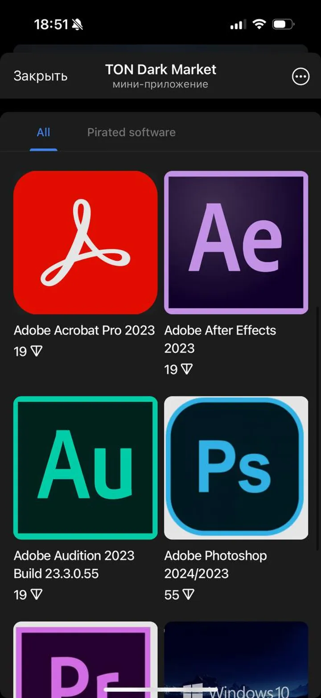Open Adobe Acrobat Pro 2023 title link
Screen dimensions: 321x698
point(84,330)
